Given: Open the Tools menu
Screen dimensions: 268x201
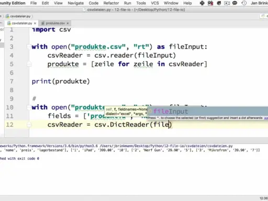Looking at the screenshot, I should pos(141,3).
